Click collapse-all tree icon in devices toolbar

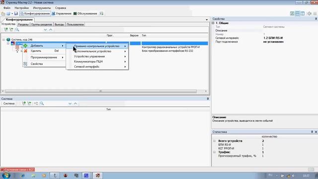tap(11, 30)
